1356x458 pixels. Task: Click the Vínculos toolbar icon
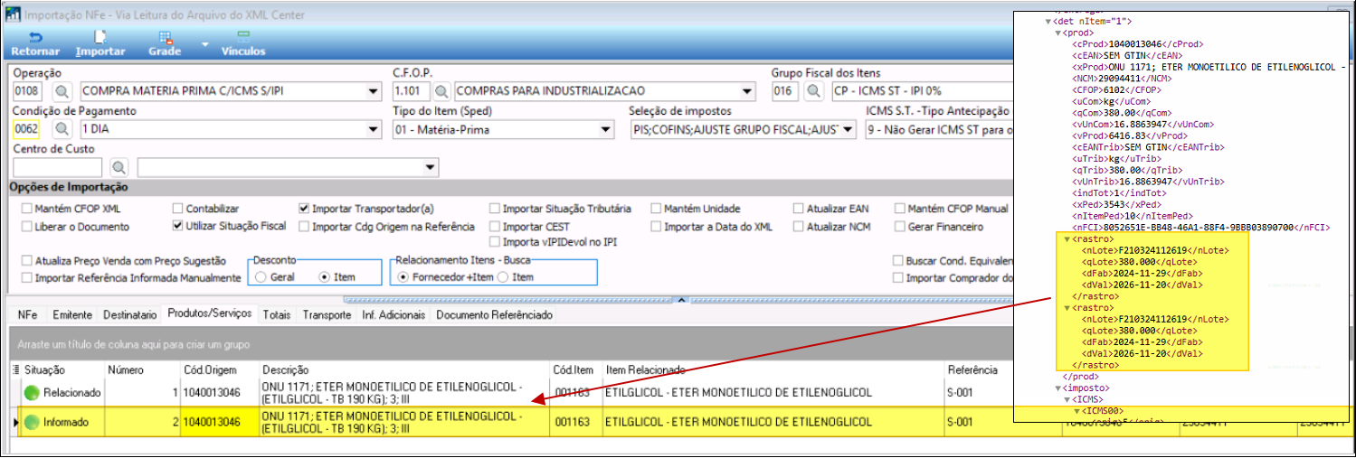tap(243, 38)
